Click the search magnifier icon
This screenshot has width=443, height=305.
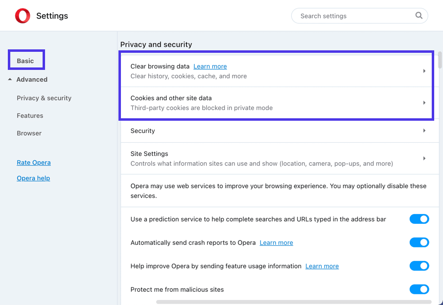point(419,16)
